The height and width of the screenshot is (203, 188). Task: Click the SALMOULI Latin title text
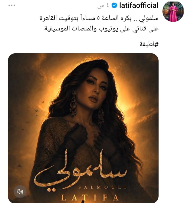(102, 187)
